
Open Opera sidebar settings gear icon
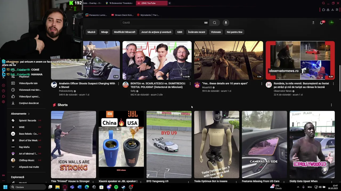3,102
